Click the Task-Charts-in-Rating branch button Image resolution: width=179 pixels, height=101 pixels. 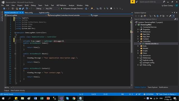(166, 94)
